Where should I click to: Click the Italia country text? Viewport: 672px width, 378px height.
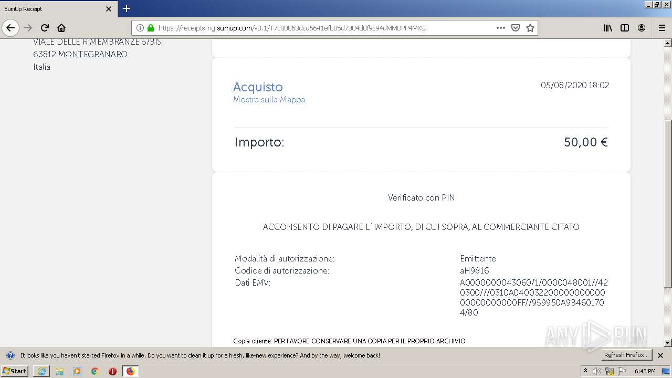pyautogui.click(x=41, y=67)
